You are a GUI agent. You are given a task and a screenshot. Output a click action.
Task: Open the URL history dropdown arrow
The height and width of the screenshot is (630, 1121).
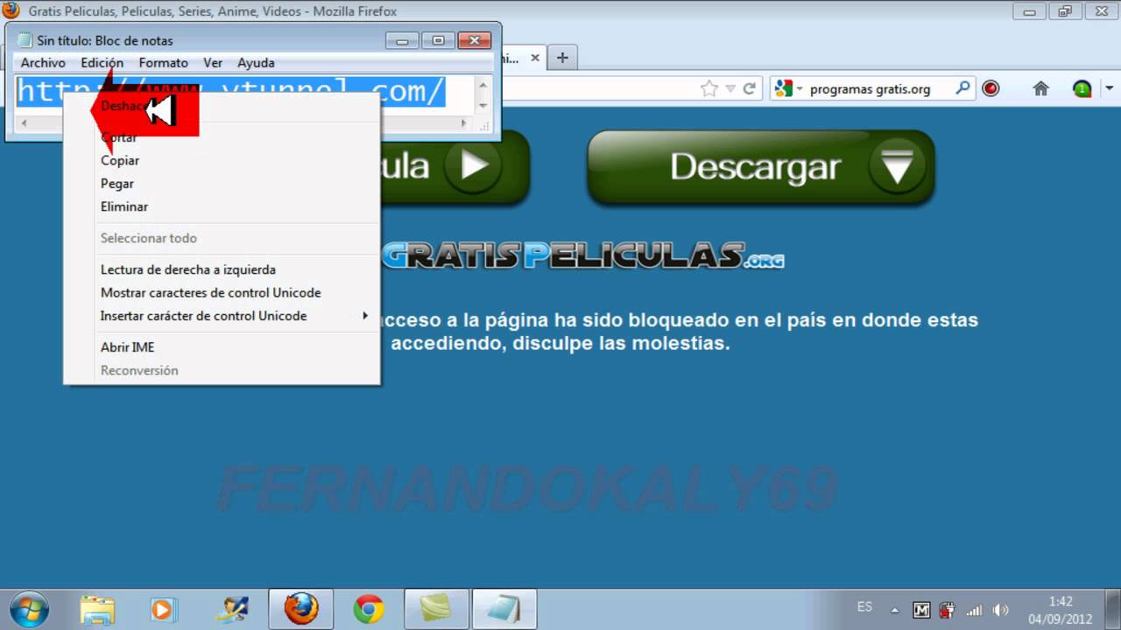point(730,89)
